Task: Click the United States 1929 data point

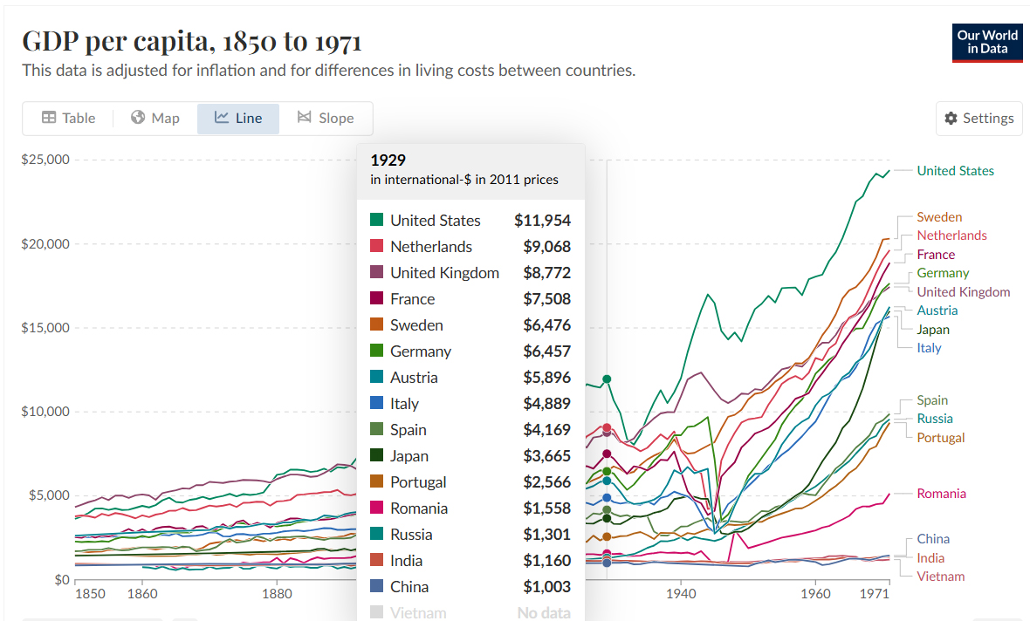Action: point(607,379)
